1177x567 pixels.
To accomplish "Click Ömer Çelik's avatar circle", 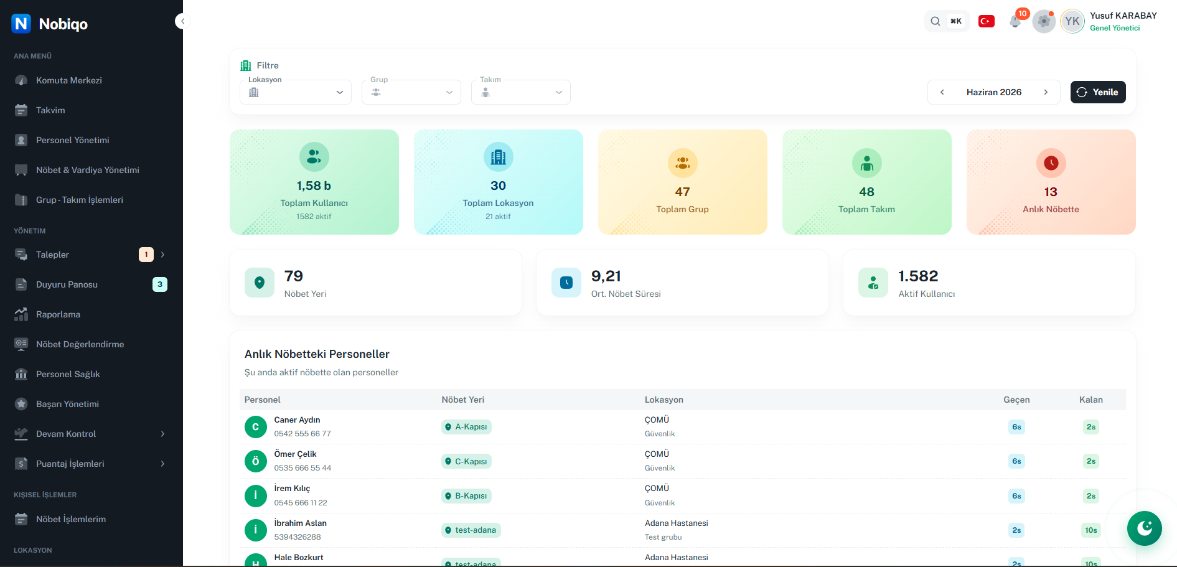I will point(255,461).
